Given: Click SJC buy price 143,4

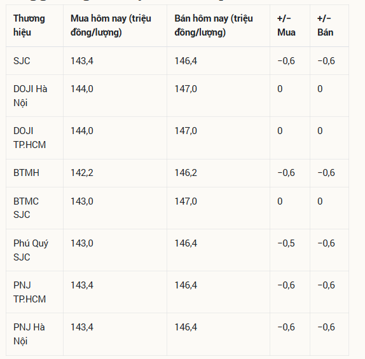Looking at the screenshot, I should (82, 61).
